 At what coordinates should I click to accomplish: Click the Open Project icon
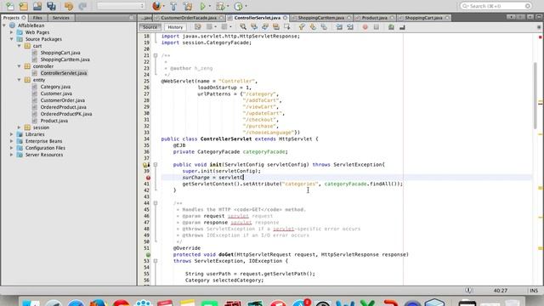point(37,6)
